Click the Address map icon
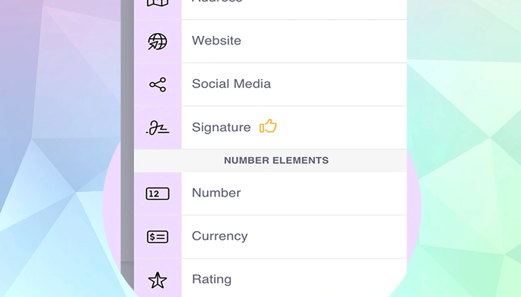This screenshot has width=521, height=297. pos(157,3)
